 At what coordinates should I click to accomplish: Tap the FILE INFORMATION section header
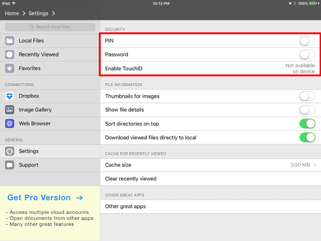[123, 85]
